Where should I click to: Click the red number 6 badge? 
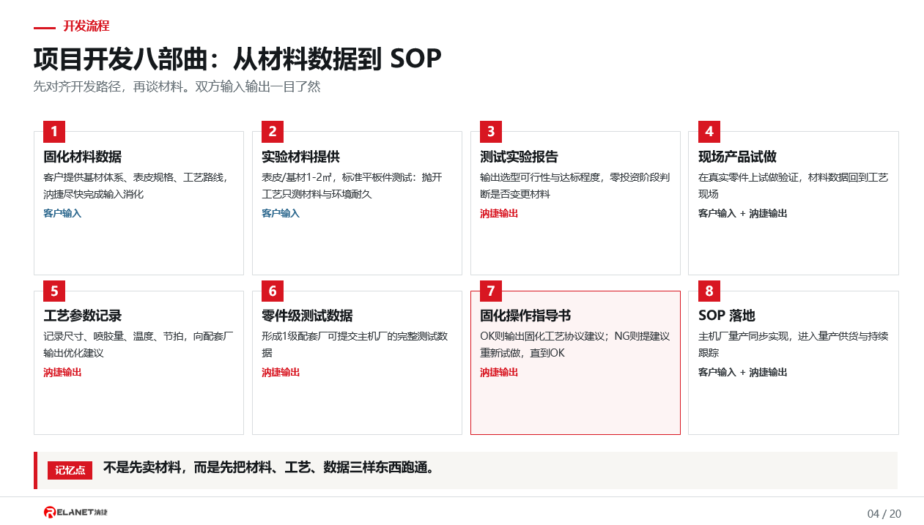(273, 291)
